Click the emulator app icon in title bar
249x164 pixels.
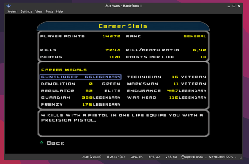point(8,6)
